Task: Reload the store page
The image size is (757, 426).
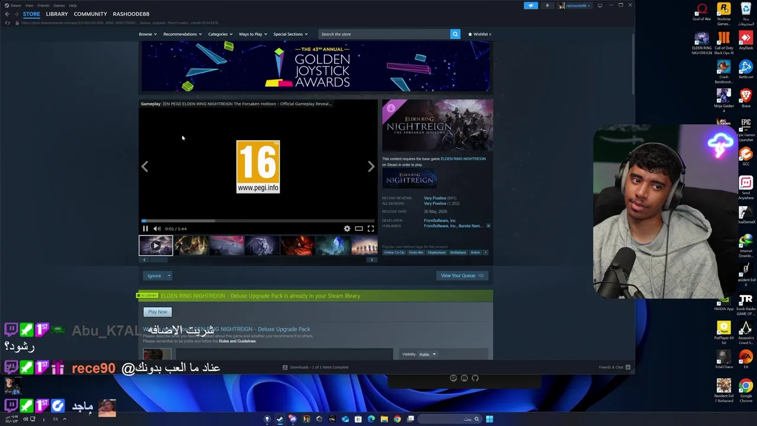Action: [x=7, y=22]
